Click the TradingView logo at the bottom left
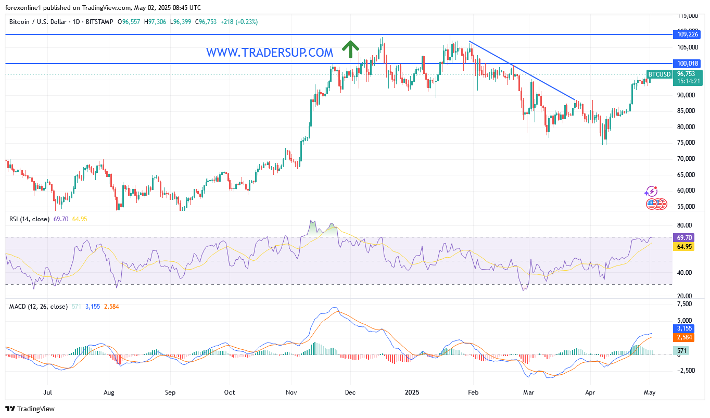Screen dimensions: 710x418 click(x=30, y=409)
